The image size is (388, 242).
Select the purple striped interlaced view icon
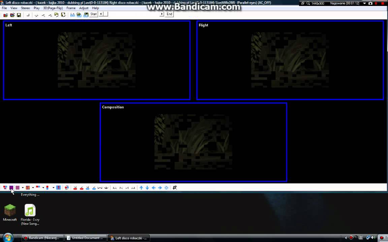point(11,188)
